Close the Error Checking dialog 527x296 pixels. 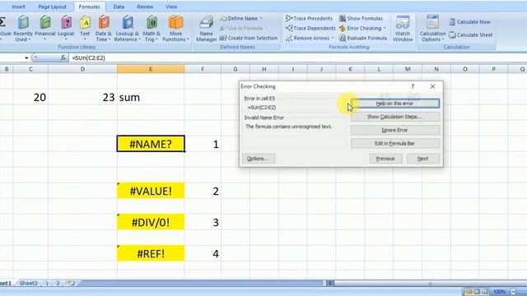coord(432,86)
